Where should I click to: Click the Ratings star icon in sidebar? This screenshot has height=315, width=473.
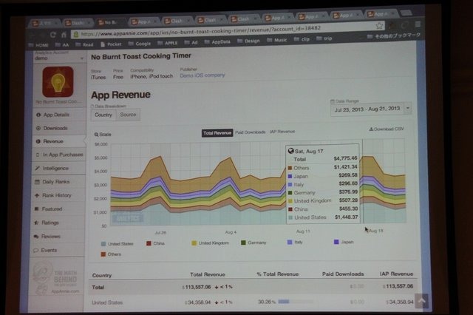click(36, 223)
